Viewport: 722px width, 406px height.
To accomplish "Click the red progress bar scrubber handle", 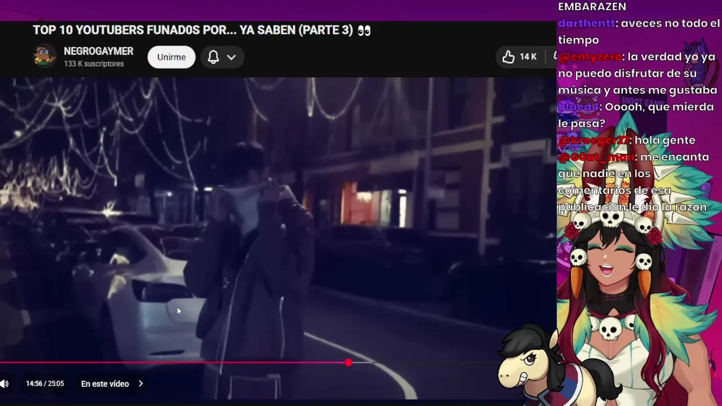I will pyautogui.click(x=349, y=363).
